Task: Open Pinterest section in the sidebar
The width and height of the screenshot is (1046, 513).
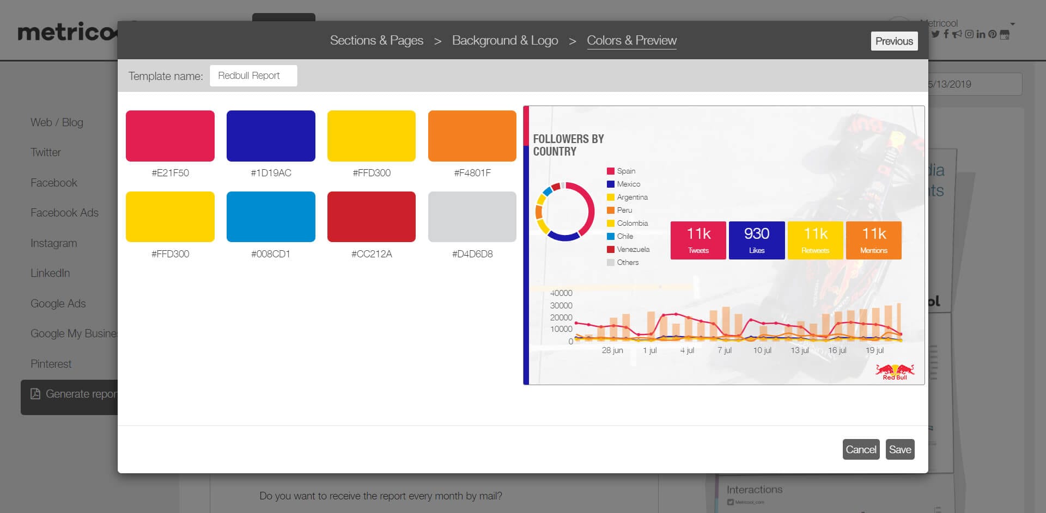Action: pyautogui.click(x=51, y=364)
